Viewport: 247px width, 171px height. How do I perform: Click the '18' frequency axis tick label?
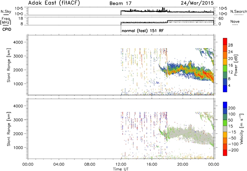[21, 19]
